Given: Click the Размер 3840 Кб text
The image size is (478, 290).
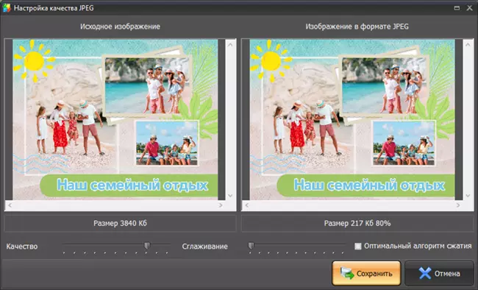Looking at the screenshot, I should click(x=120, y=224).
